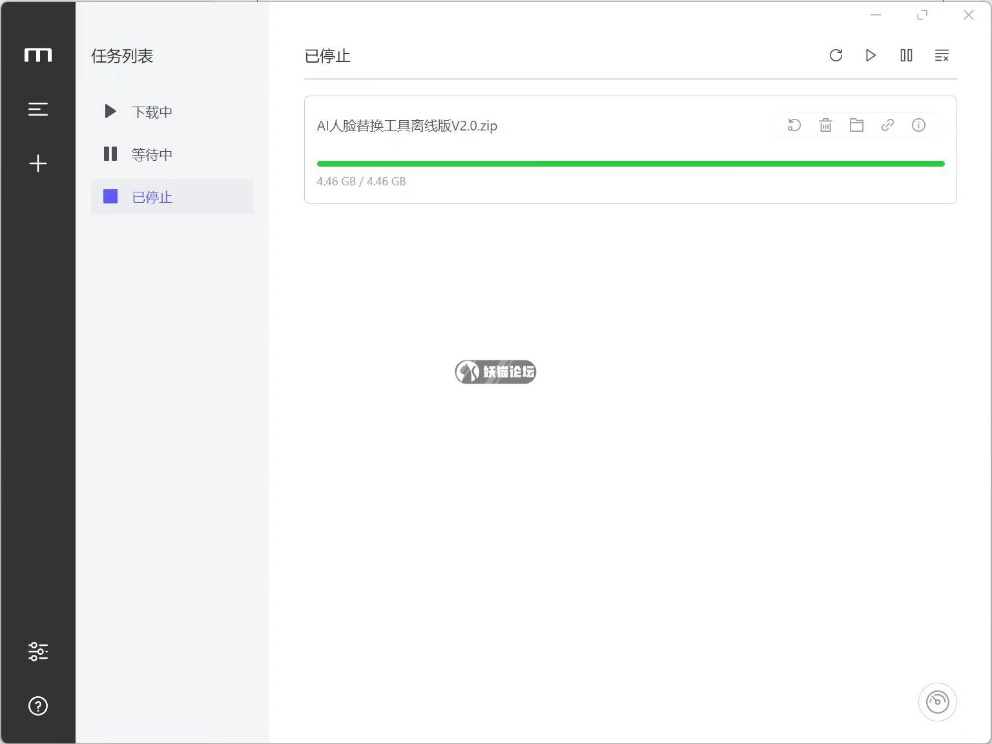Click the green download progress bar
The height and width of the screenshot is (744, 992).
[630, 164]
